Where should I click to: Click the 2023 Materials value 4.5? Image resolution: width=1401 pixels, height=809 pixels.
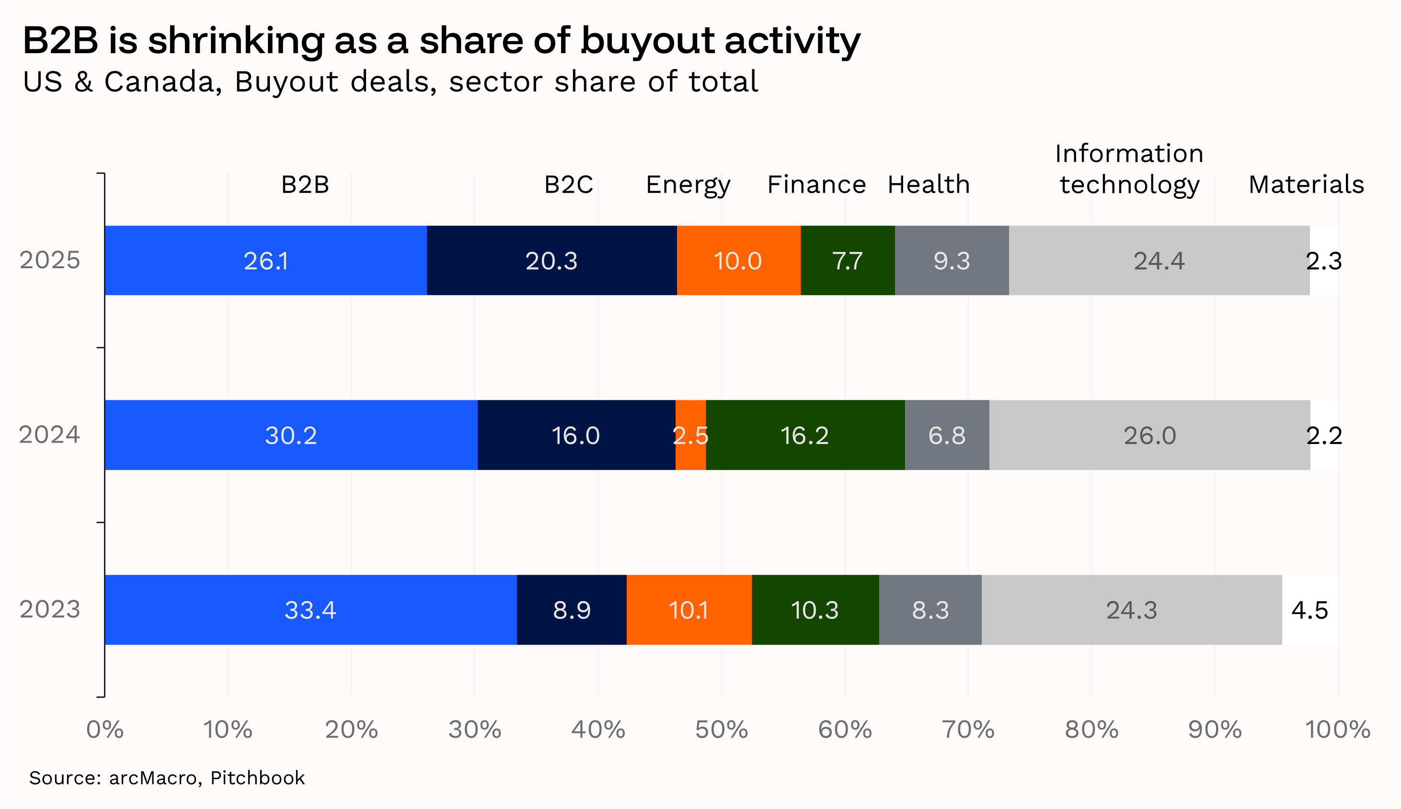point(1309,610)
